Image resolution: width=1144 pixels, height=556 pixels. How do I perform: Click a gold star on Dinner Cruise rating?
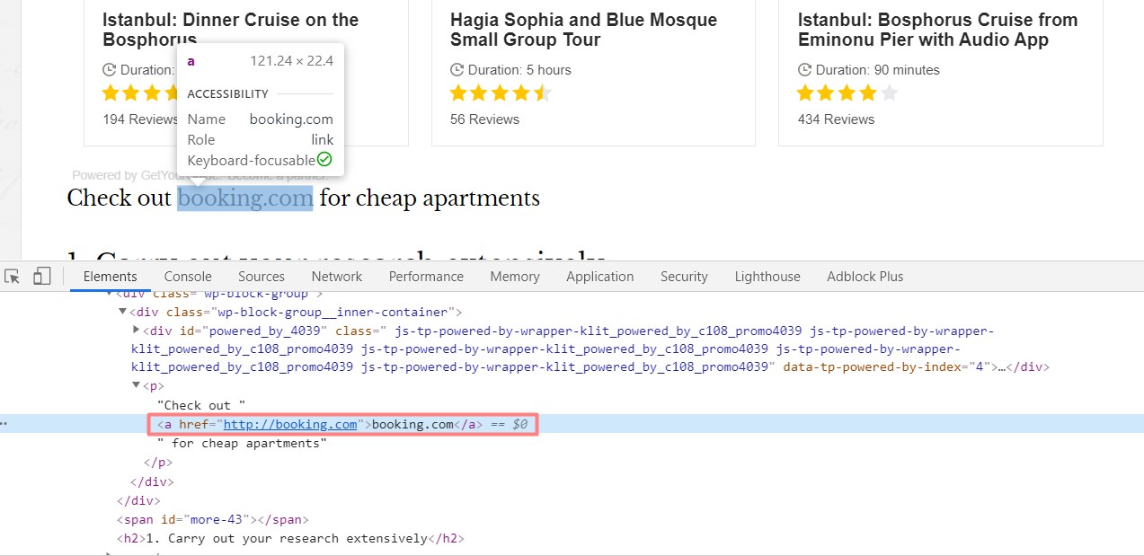111,92
